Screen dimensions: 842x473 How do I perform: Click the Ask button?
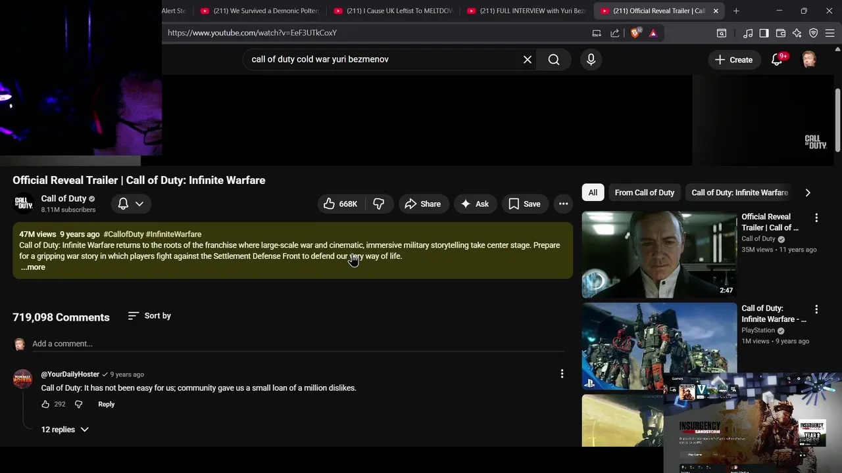coord(475,204)
